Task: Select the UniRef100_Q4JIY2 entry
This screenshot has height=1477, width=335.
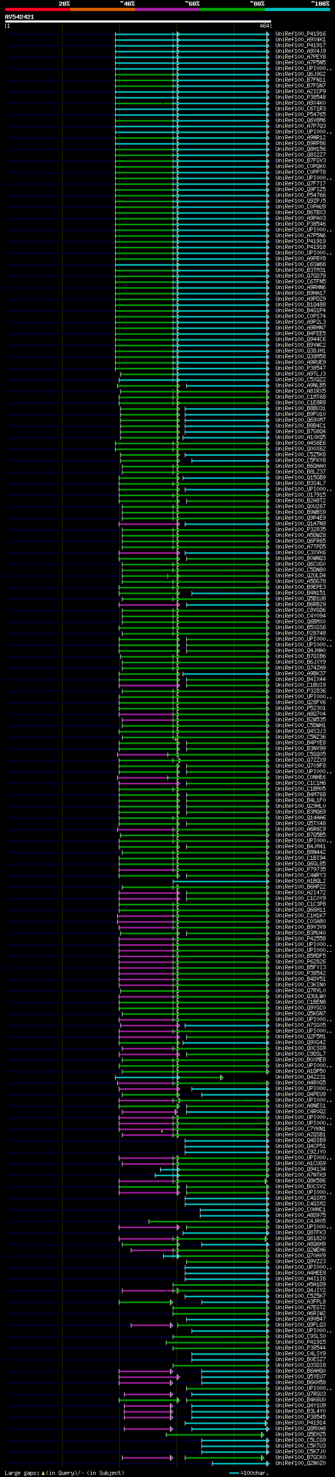Action: 300,1290
